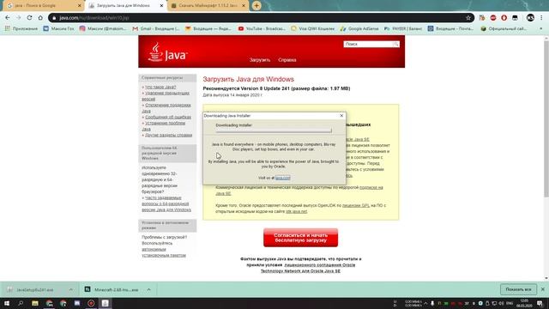
Task: Click the red record app taskbar icon
Action: 91,303
